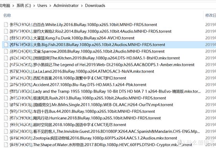Image resolution: width=216 pixels, height=148 pixels.
Task: Jump to Administrator breadcrumb folder
Action: (x=66, y=5)
